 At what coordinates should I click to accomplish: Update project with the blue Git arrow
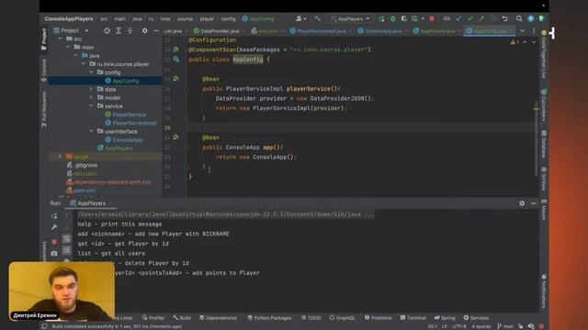click(458, 18)
